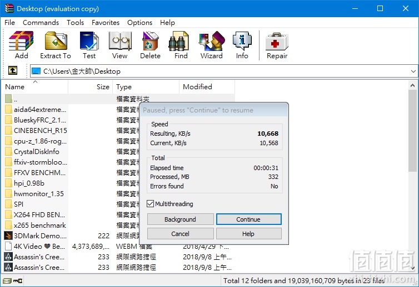The width and height of the screenshot is (419, 287).
Task: Click the file list scrollbar thumb
Action: coord(412,131)
